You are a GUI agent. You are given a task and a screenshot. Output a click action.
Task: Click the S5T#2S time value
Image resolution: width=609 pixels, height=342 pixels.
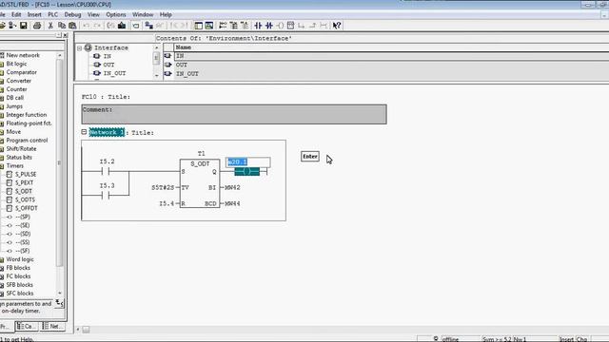pos(163,187)
